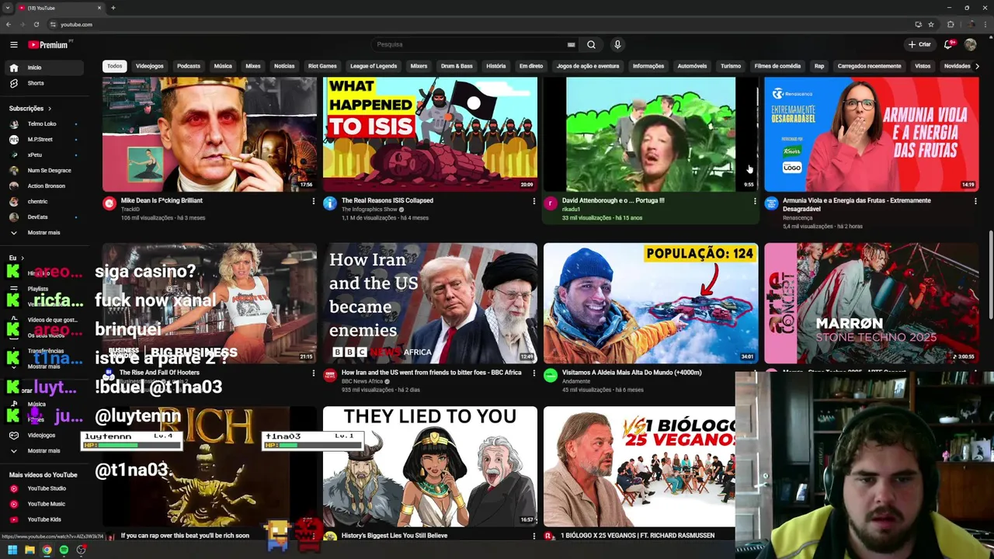Open the Chrome three-dot menu
The image size is (994, 559).
[985, 24]
